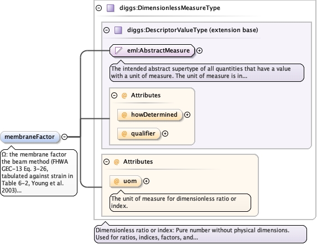Collapse the inner Attributes group with howDetermined
Viewport: 317px width, 245px height.
[x=114, y=95]
